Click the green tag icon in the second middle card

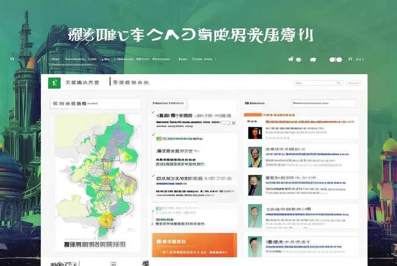[159, 139]
